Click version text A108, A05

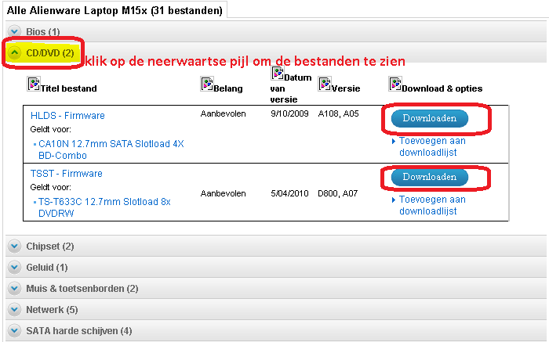[338, 114]
